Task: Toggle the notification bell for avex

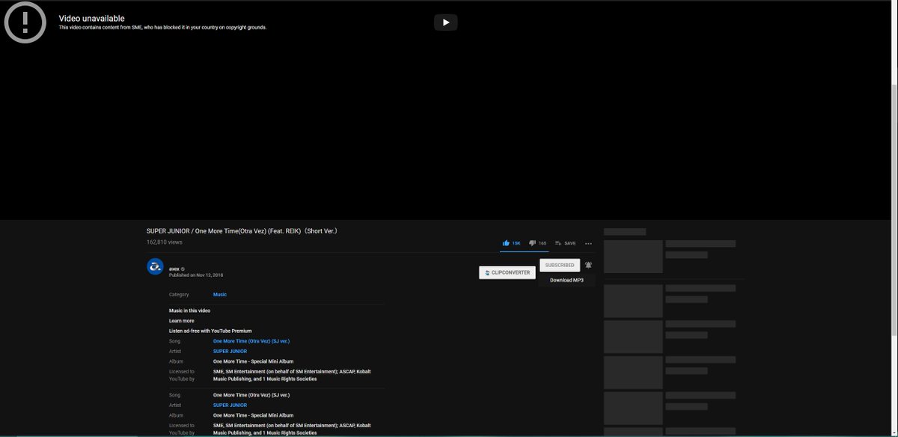Action: pos(588,265)
